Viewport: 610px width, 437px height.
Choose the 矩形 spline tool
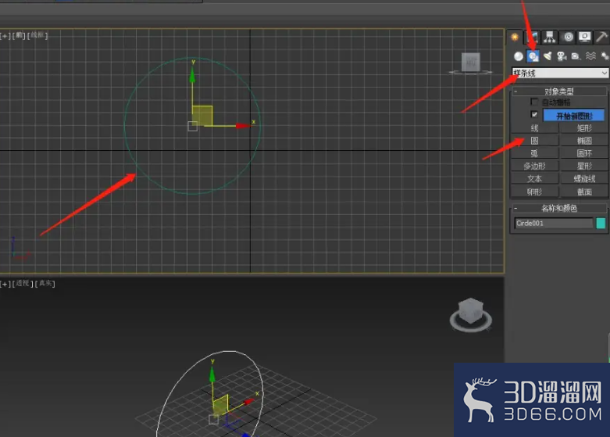click(584, 127)
